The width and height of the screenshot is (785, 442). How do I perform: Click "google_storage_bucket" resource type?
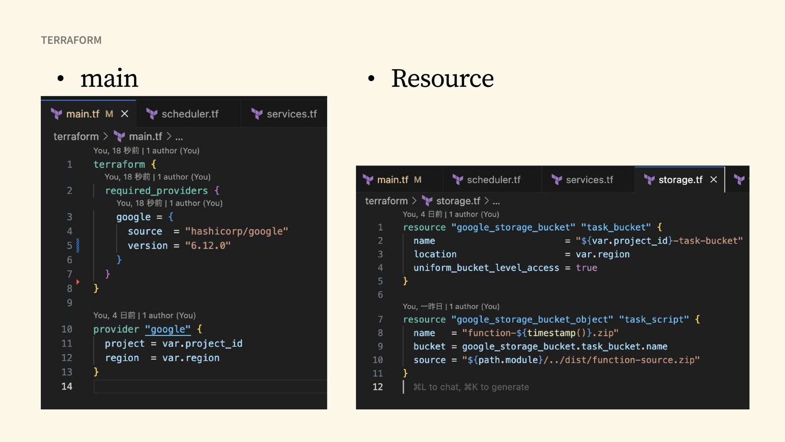tap(513, 228)
